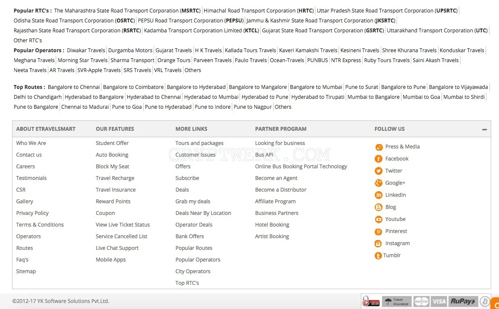Open Tours and packages link

point(199,143)
